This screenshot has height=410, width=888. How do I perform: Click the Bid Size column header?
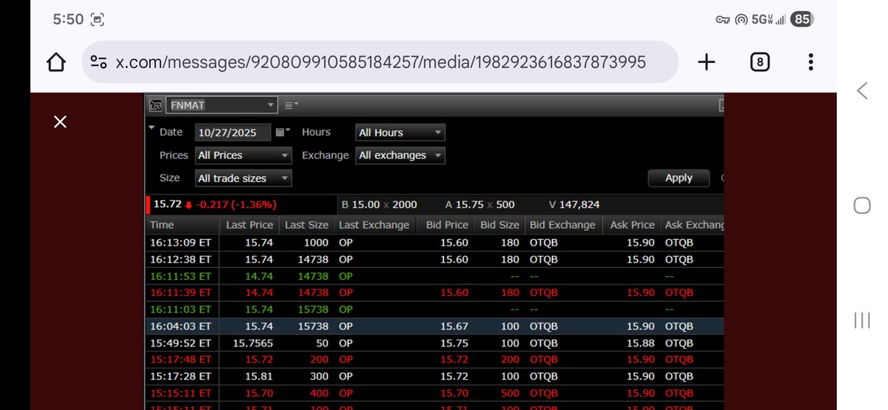pyautogui.click(x=499, y=225)
